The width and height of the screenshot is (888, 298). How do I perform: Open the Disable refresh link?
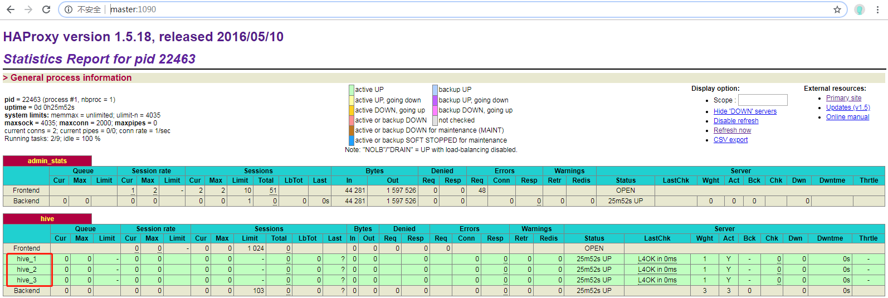click(x=736, y=121)
